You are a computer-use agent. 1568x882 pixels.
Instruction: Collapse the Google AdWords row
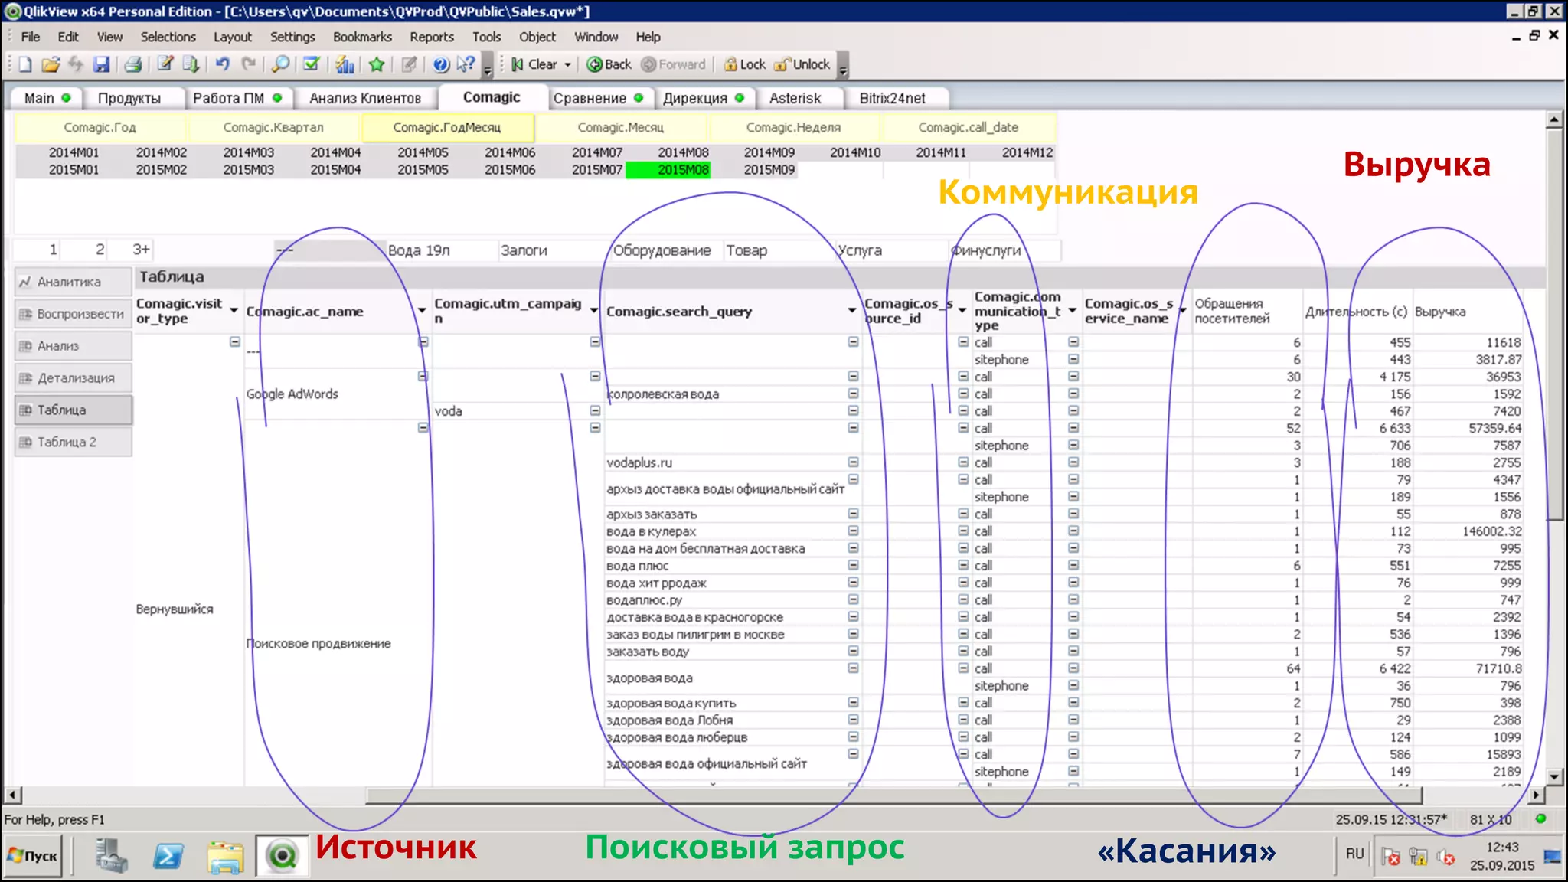tap(423, 376)
